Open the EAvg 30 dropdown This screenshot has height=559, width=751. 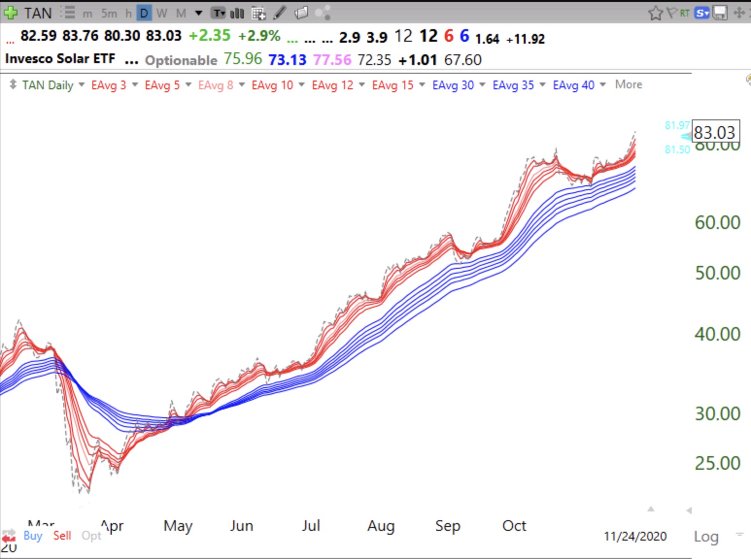(x=482, y=84)
